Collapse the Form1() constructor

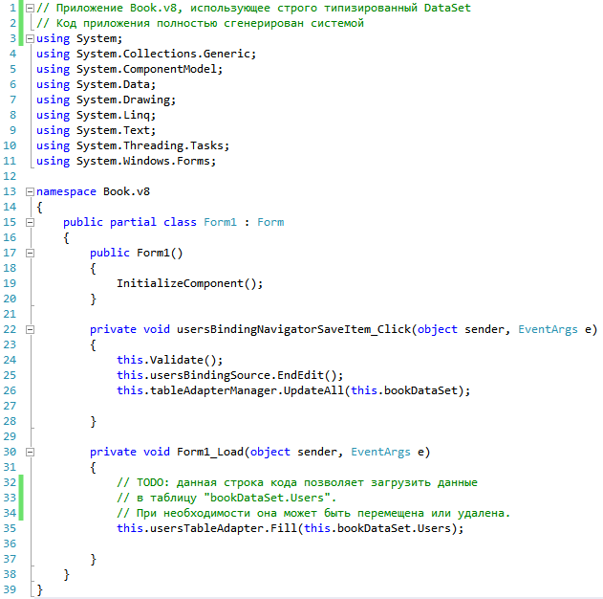pos(30,253)
